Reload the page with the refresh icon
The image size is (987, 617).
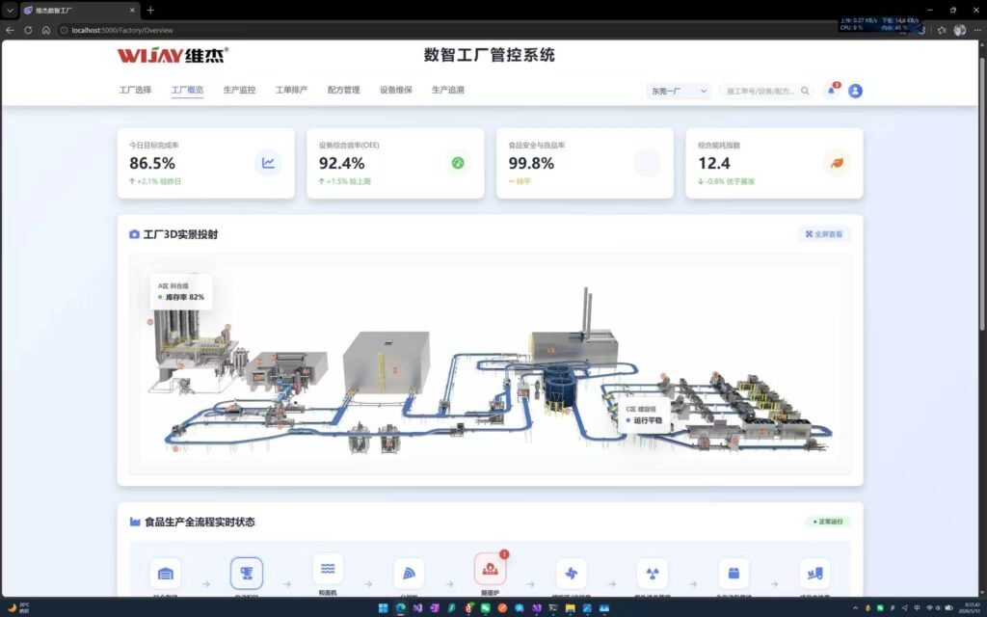(28, 30)
